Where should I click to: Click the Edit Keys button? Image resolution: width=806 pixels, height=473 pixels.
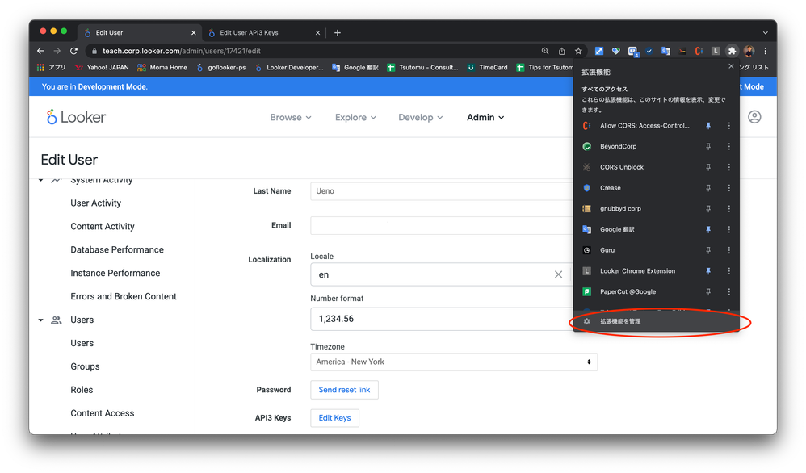(334, 418)
